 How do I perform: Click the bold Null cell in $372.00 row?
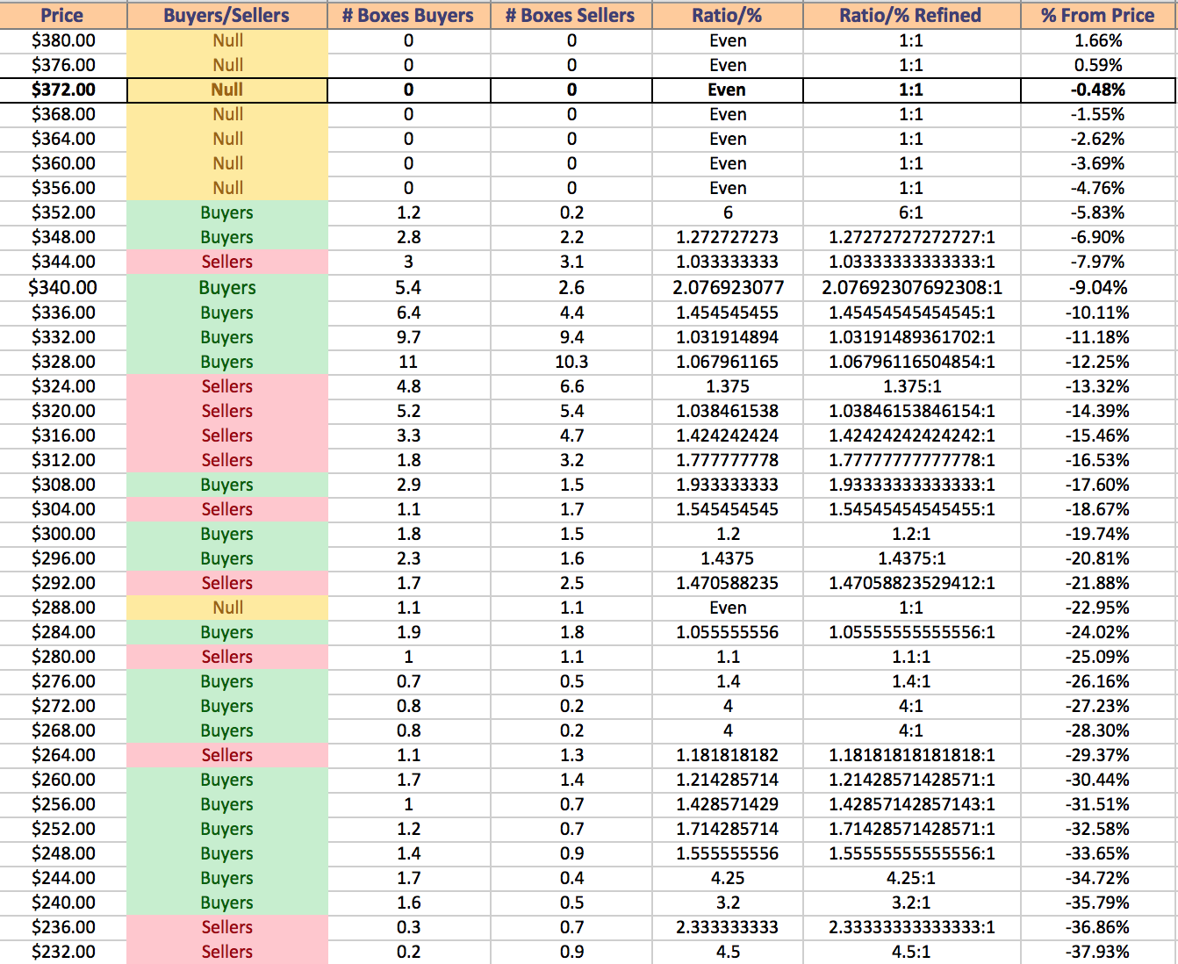coord(227,90)
